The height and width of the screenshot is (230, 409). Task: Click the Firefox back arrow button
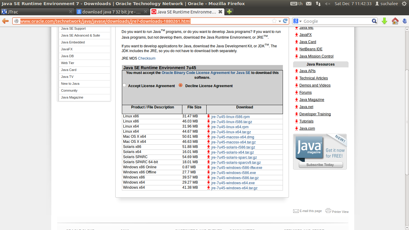(x=5, y=21)
